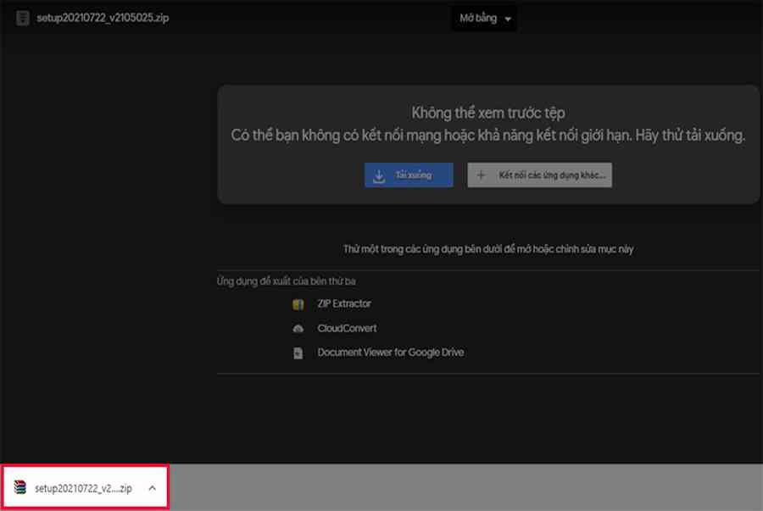
Task: Click the download arrow icon in "Tải xuống"
Action: pyautogui.click(x=379, y=175)
